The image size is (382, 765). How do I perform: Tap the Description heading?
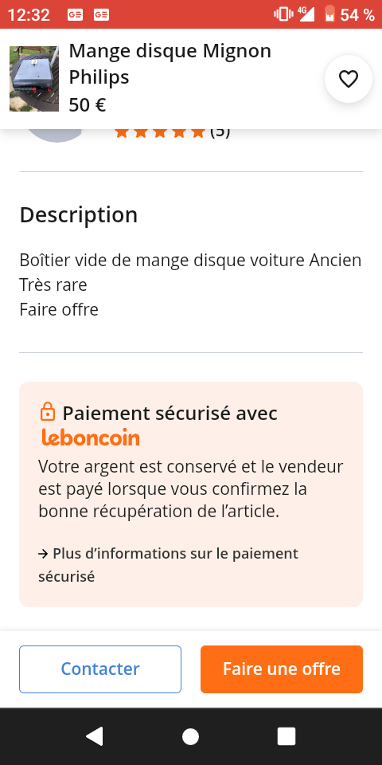point(79,214)
